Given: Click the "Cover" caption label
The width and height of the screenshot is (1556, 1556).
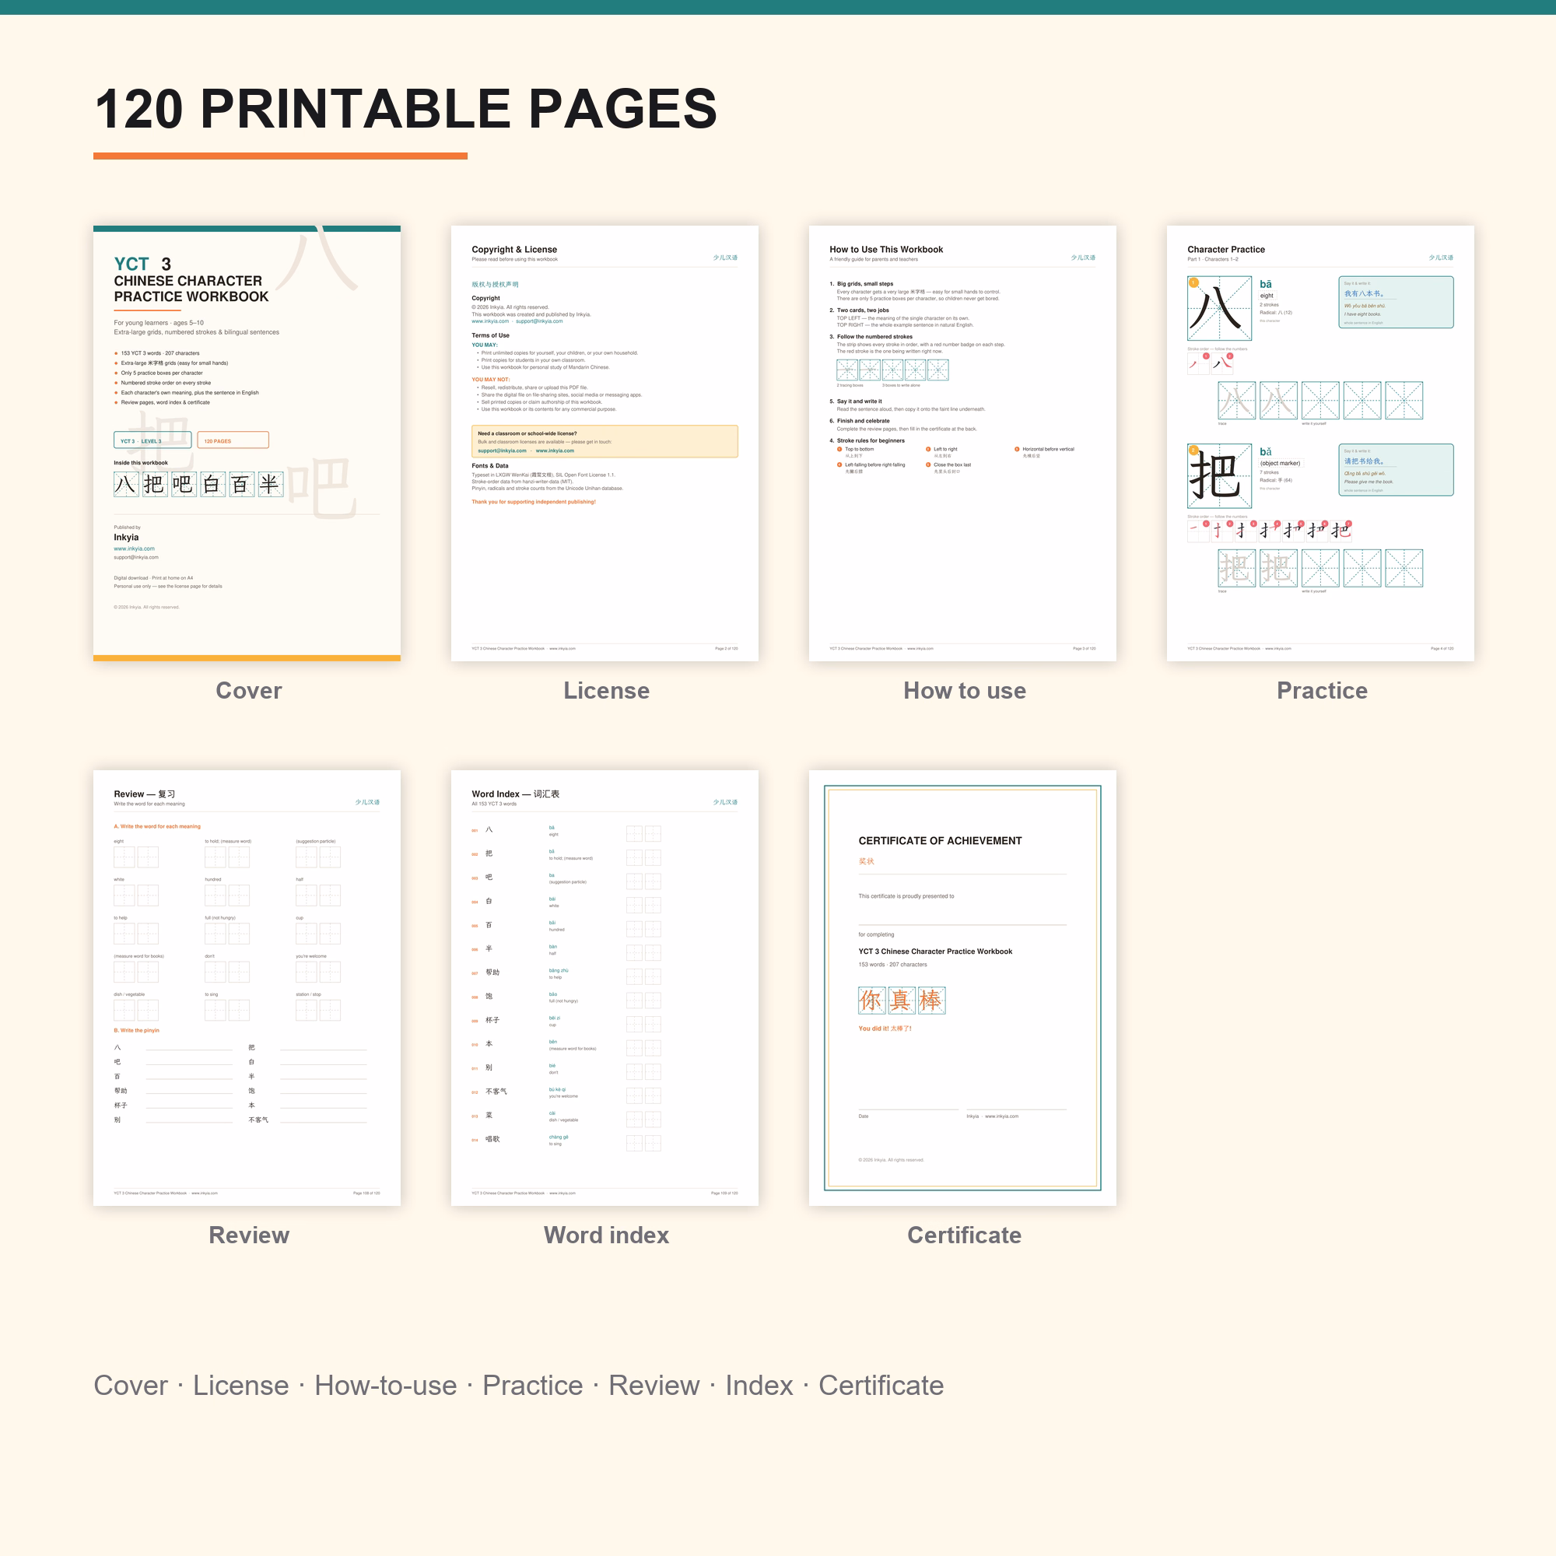Looking at the screenshot, I should 249,690.
